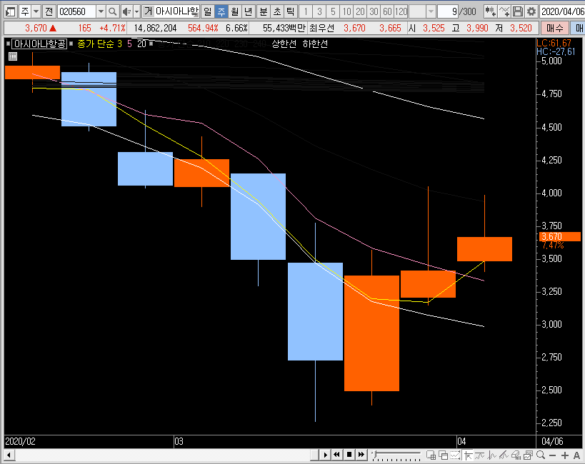Image resolution: width=585 pixels, height=464 pixels.
Task: Open dropdown next to 주 selector
Action: (36, 12)
